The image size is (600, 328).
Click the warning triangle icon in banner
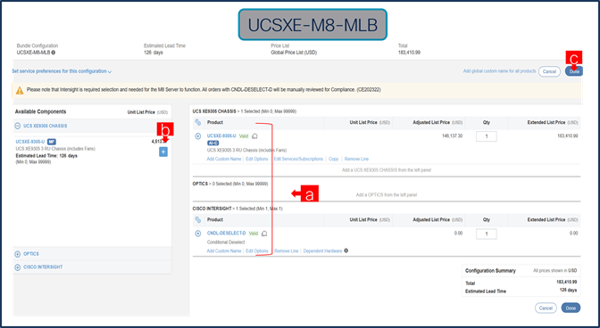click(20, 90)
